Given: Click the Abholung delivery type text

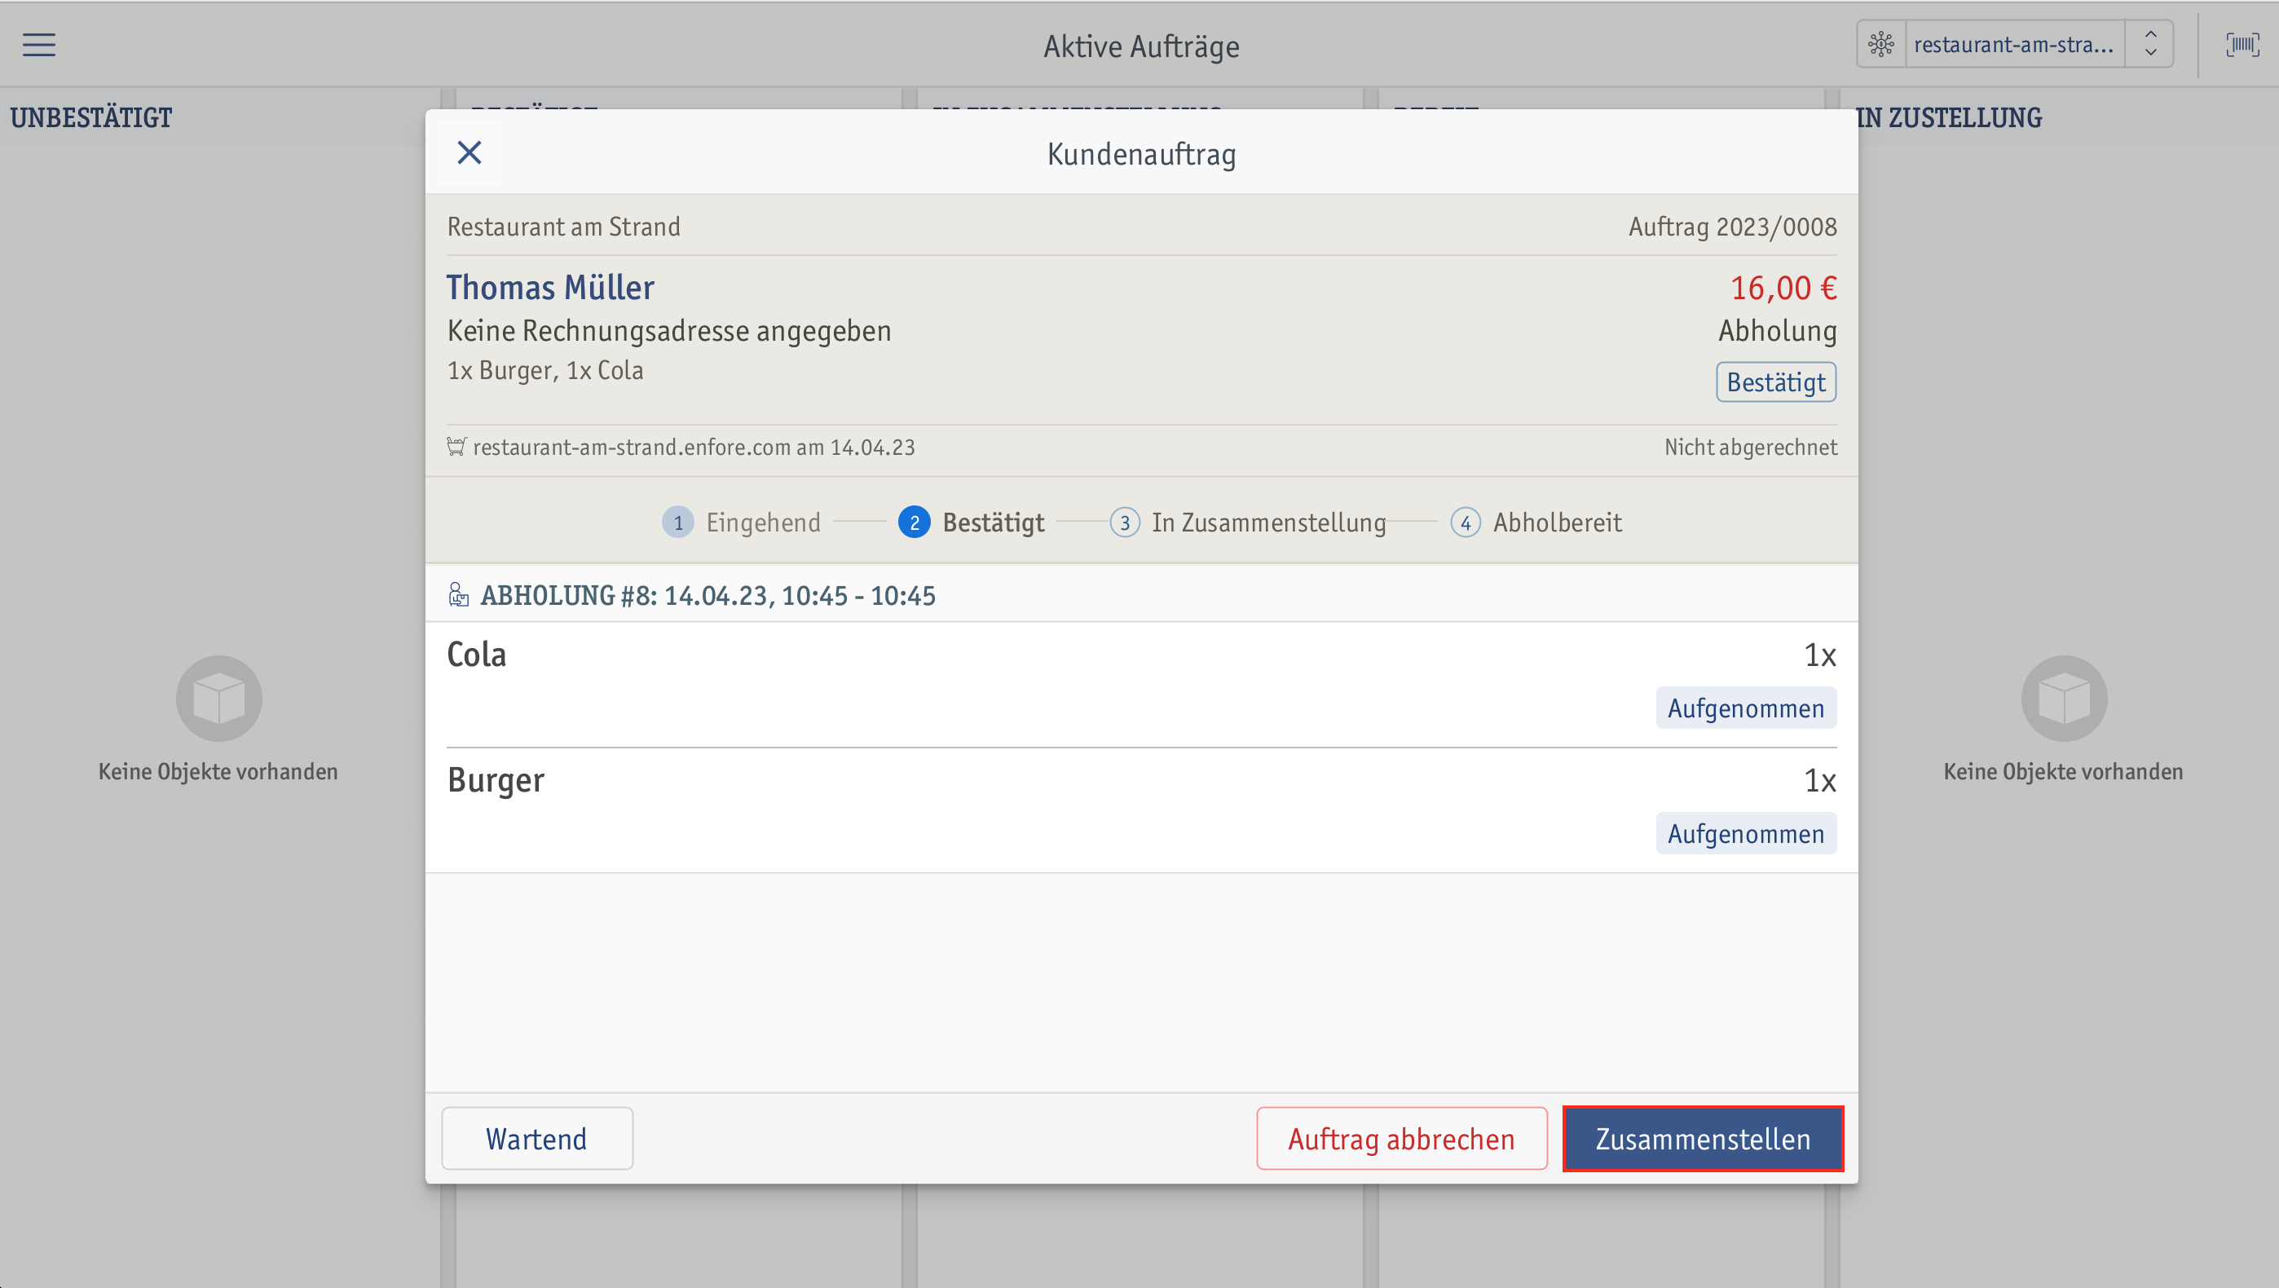Looking at the screenshot, I should click(1778, 331).
